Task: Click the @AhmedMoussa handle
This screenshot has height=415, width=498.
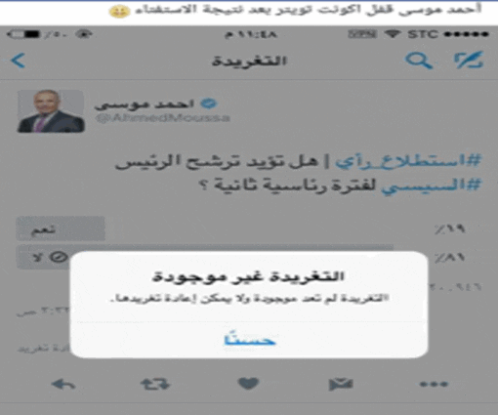Action: point(163,118)
